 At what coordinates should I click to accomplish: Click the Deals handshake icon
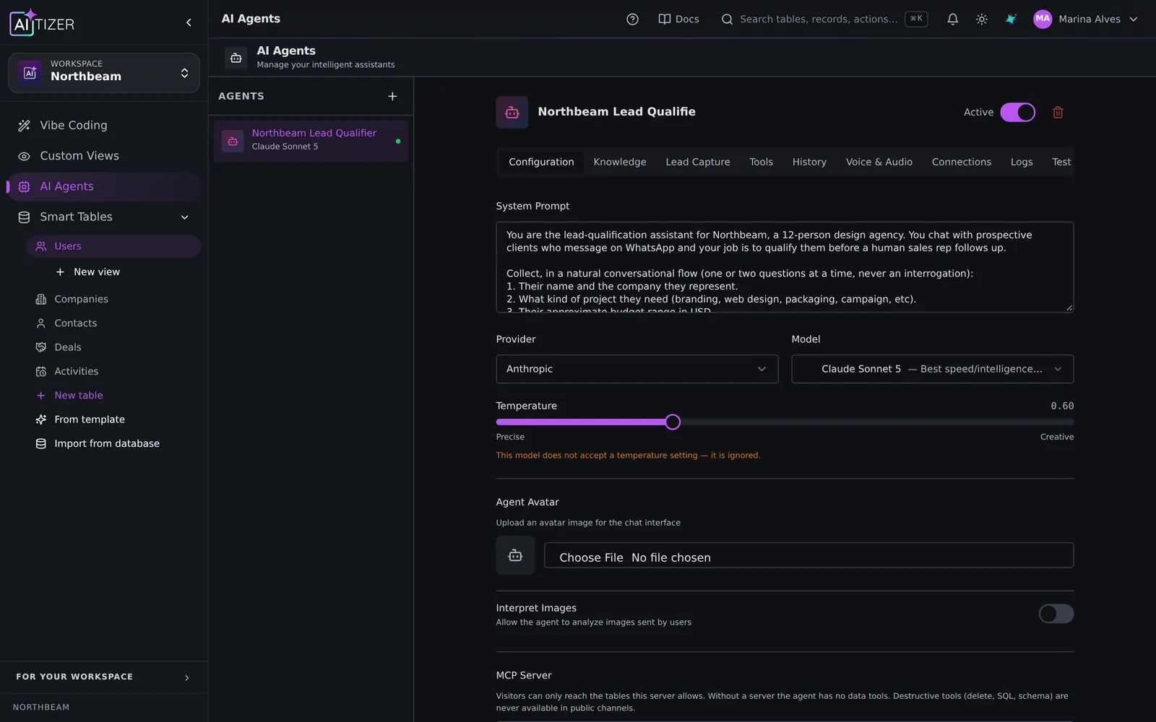pos(41,347)
